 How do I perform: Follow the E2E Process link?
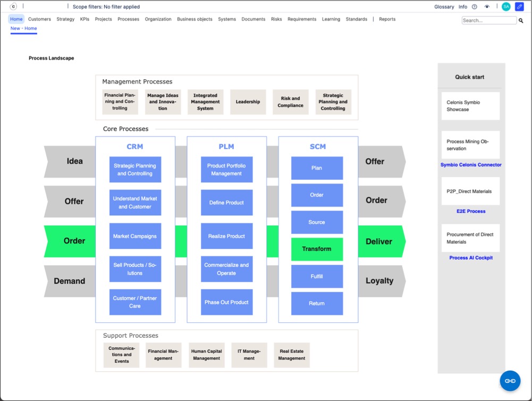[x=471, y=211]
